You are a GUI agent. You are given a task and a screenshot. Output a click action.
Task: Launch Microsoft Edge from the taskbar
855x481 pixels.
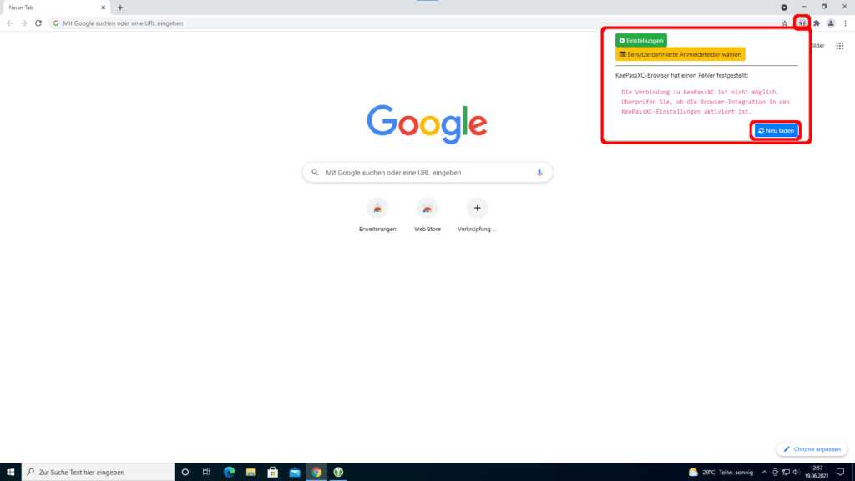[229, 473]
